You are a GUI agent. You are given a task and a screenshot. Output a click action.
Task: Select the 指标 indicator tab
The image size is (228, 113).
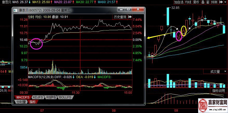33,102
